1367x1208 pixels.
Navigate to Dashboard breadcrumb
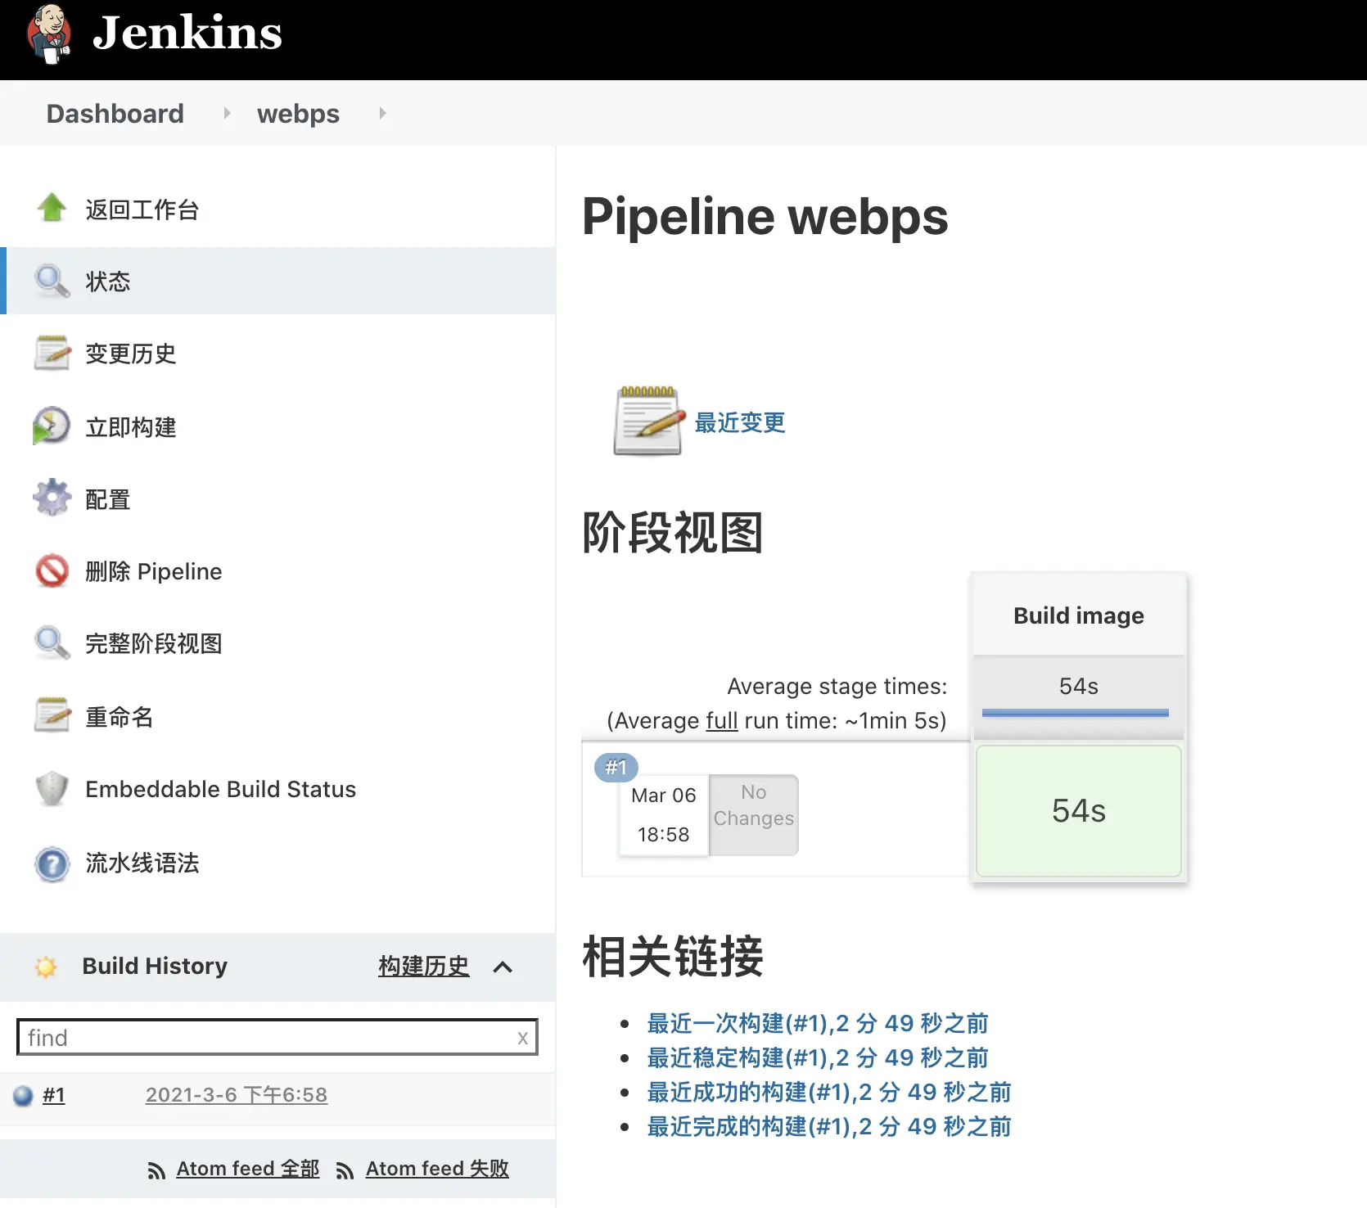tap(115, 114)
